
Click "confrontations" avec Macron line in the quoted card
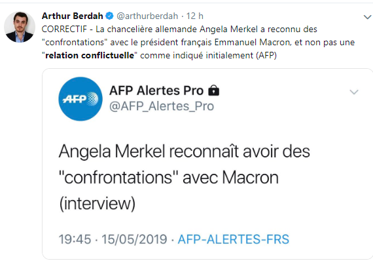point(169,178)
